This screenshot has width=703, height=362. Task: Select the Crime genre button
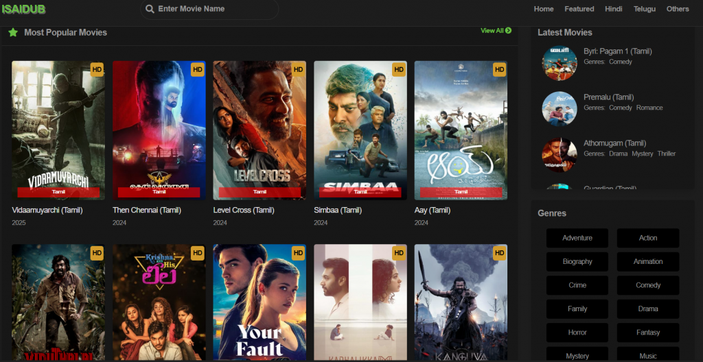pos(577,285)
